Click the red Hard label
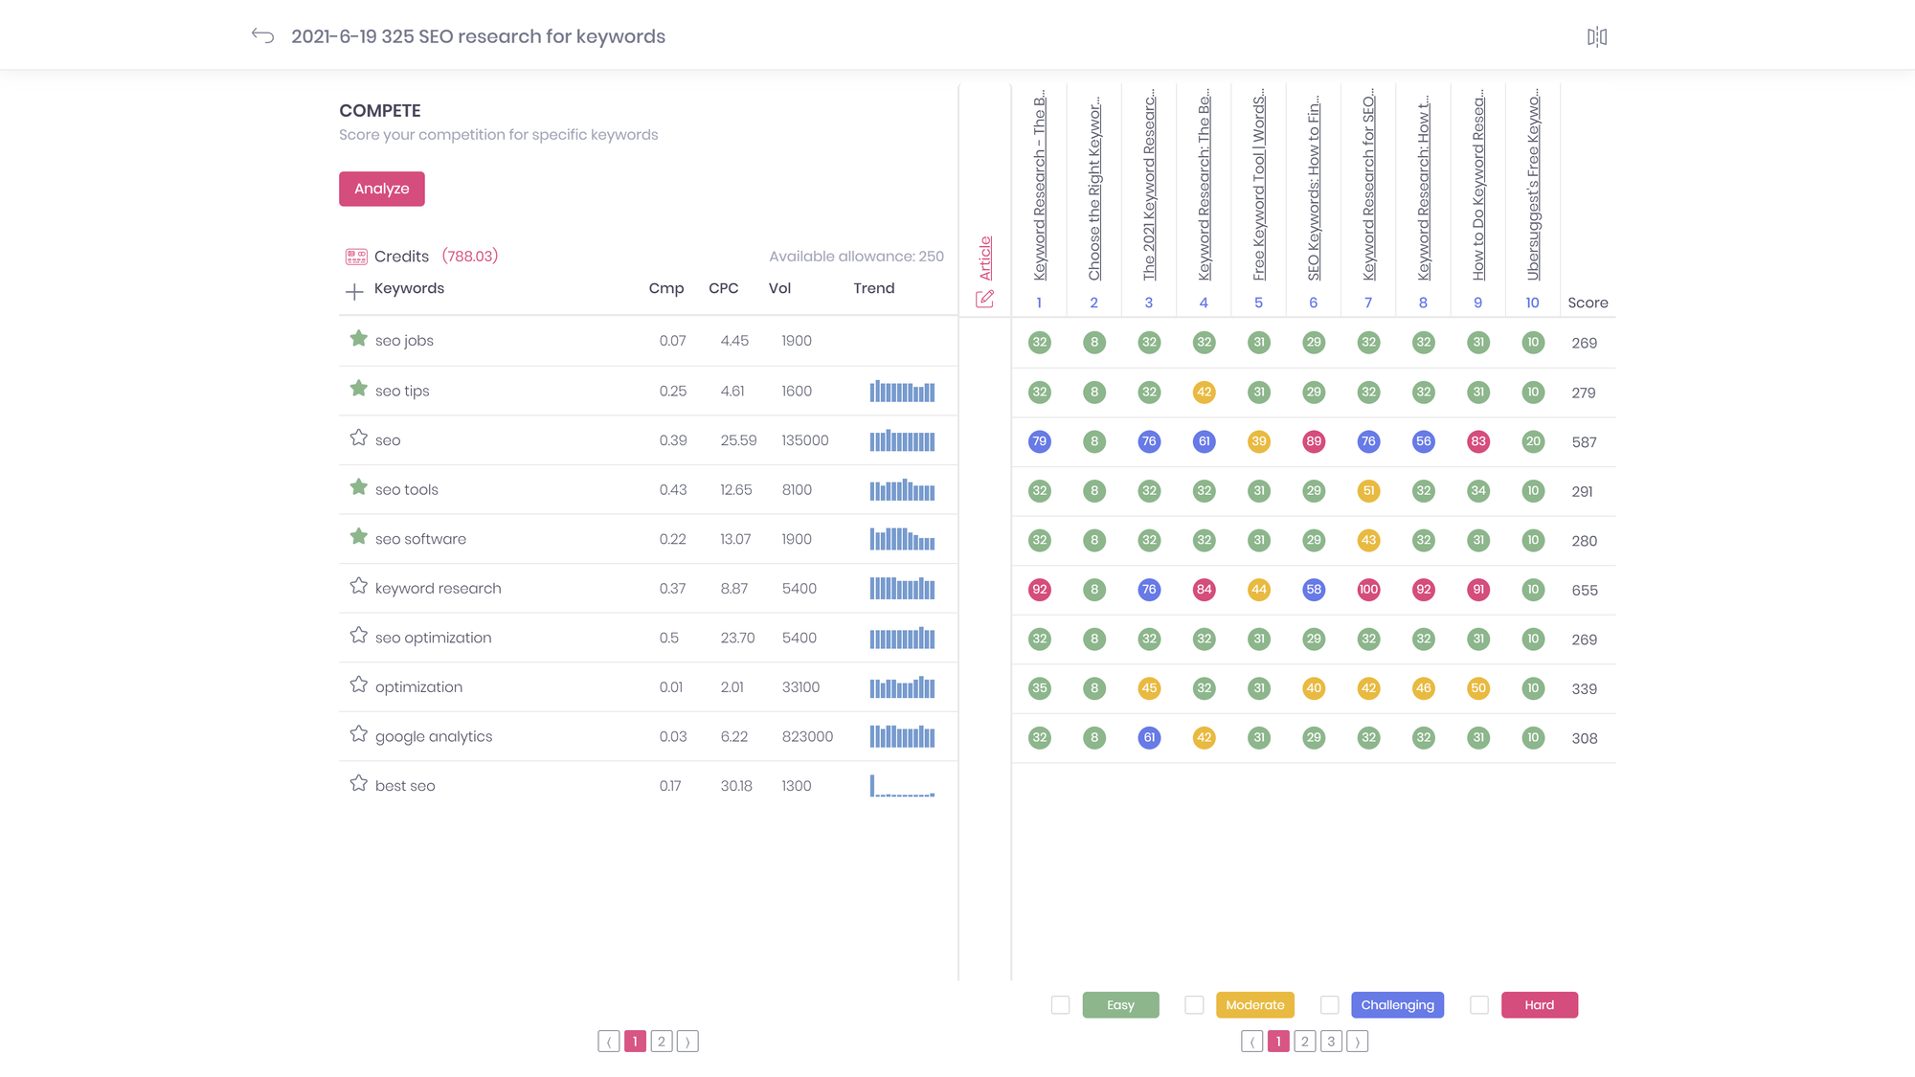Viewport: 1915px width, 1077px height. point(1540,1005)
